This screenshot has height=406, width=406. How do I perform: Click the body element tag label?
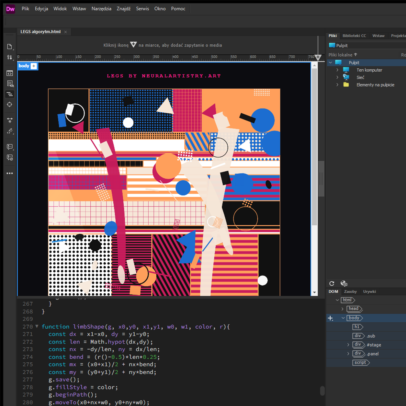[24, 66]
